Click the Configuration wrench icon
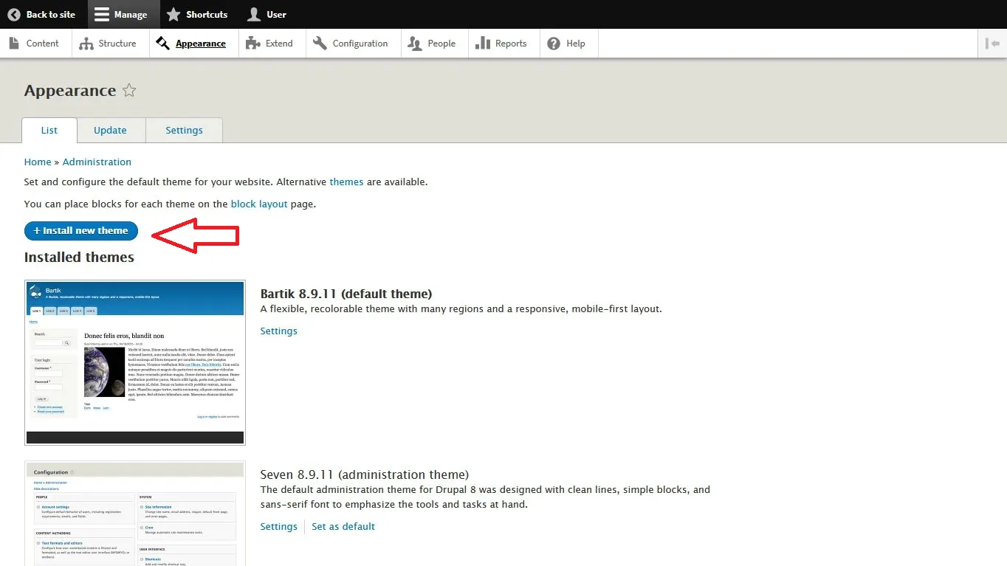The height and width of the screenshot is (566, 1007). pos(320,44)
